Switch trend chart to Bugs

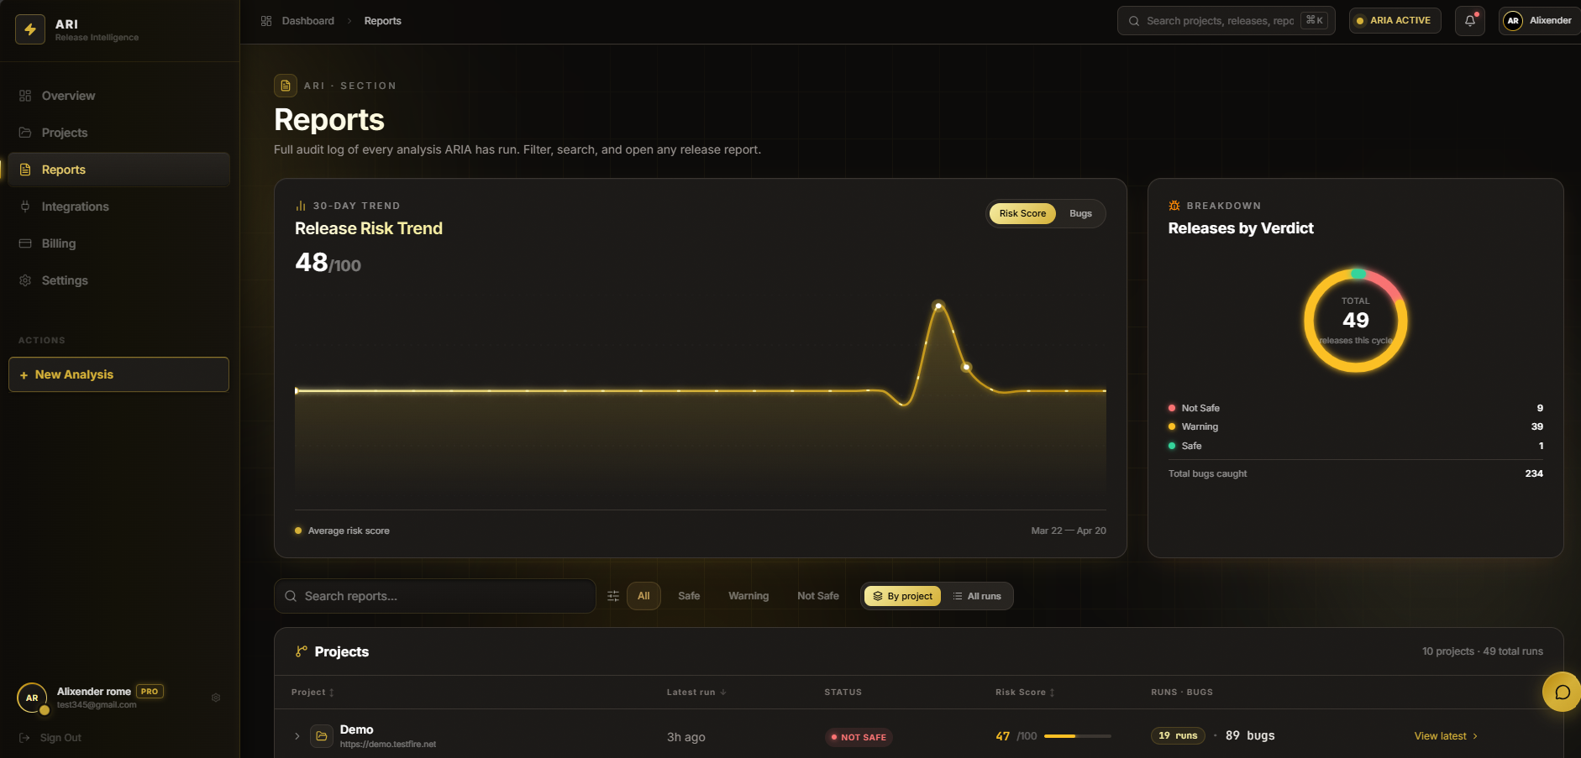1080,213
